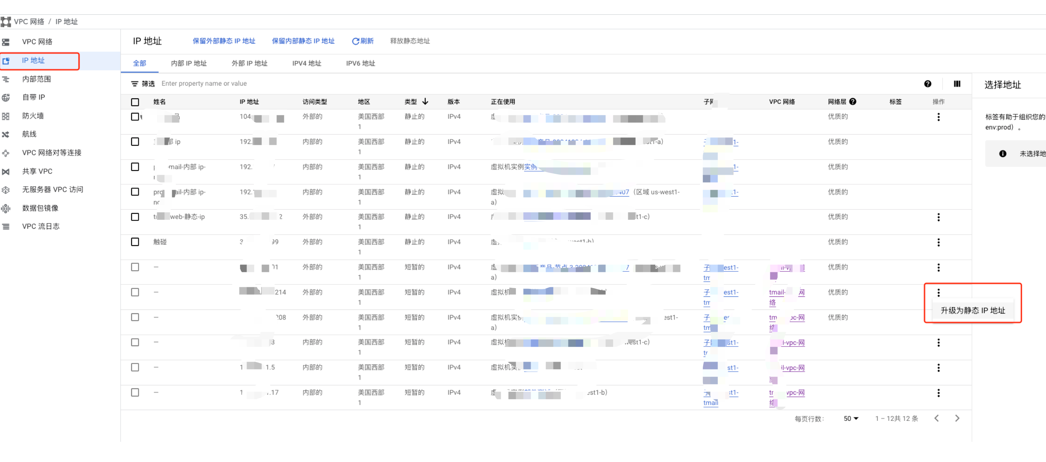The width and height of the screenshot is (1046, 462).
Task: Click 保留内部静态 IP 地址 button
Action: coord(303,41)
